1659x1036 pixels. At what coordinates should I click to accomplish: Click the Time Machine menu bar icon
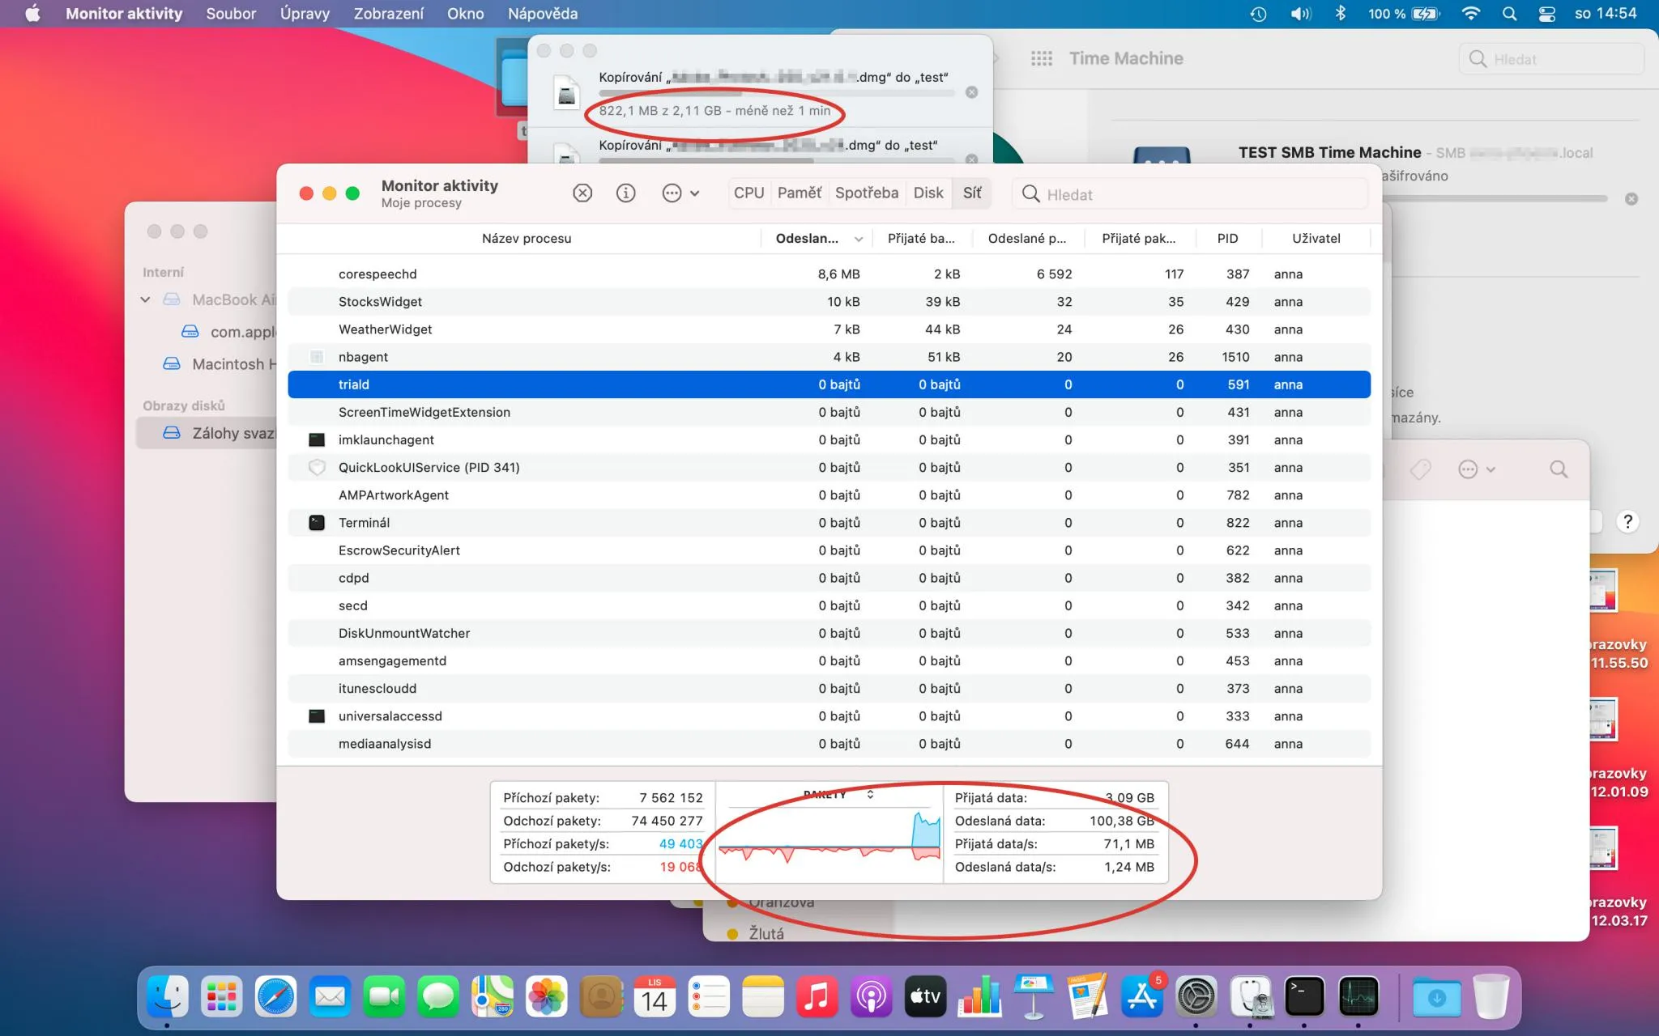pyautogui.click(x=1258, y=14)
